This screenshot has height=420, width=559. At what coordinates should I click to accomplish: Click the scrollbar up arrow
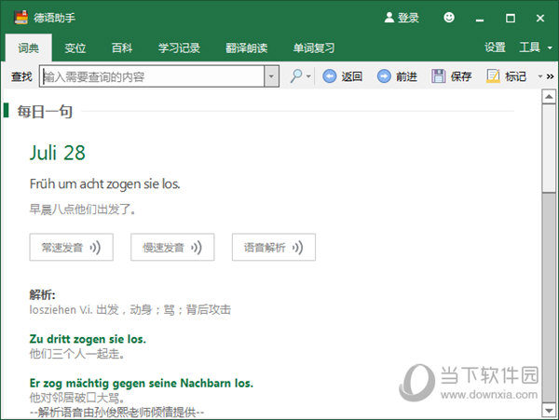click(549, 97)
